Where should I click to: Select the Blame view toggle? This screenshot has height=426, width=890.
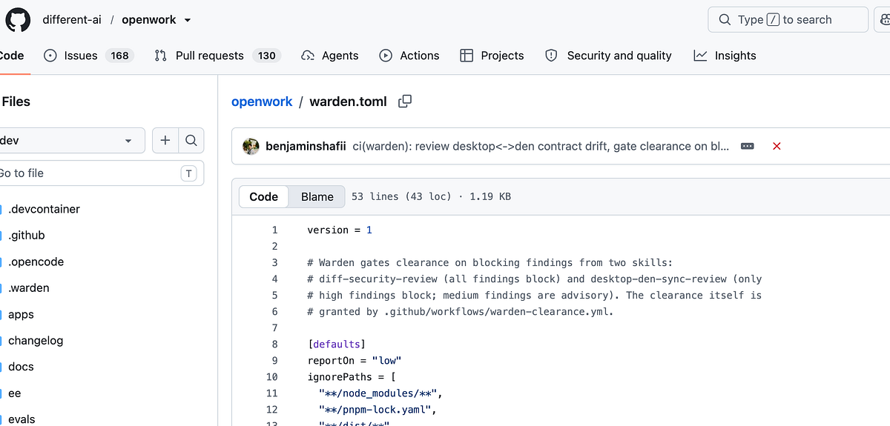[x=317, y=196]
